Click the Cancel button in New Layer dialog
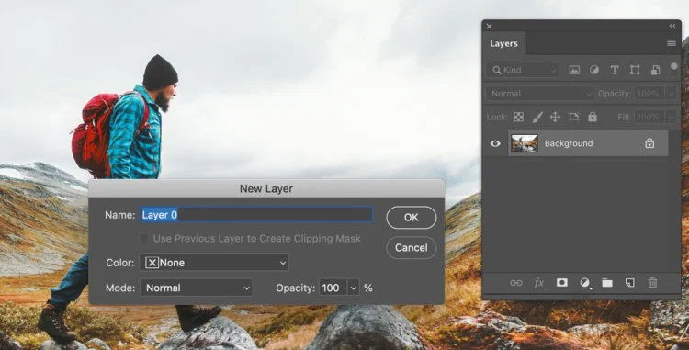Viewport: 689px width, 350px height. click(x=412, y=248)
